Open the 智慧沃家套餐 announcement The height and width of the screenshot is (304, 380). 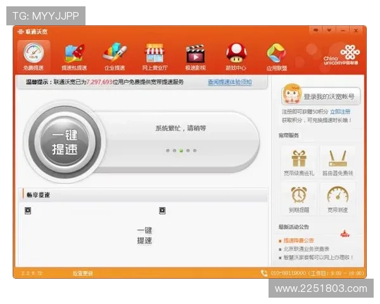tap(318, 257)
